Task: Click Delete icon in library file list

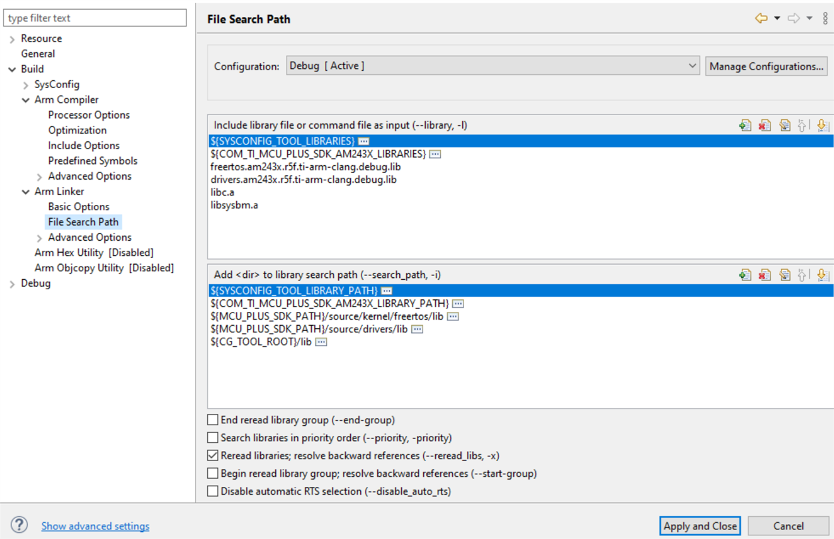Action: [764, 125]
